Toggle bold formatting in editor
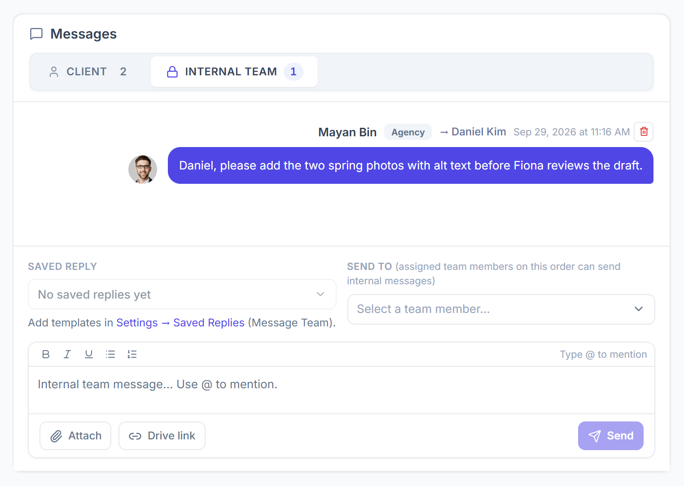684x486 pixels. tap(46, 354)
